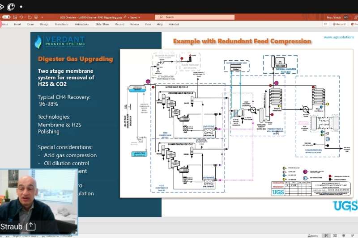
Task: Switch to Slide Sorter view icon
Action: (335, 236)
